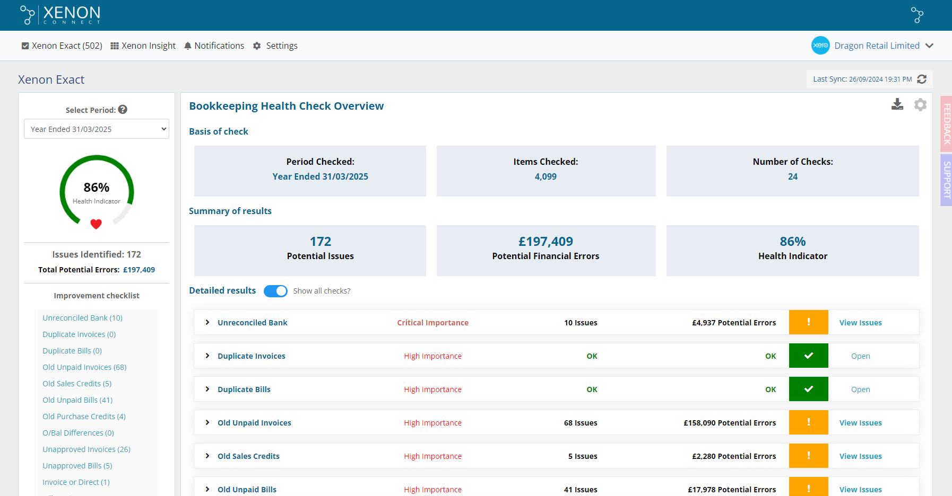Expand the Old Unpaid Invoices row

click(207, 422)
